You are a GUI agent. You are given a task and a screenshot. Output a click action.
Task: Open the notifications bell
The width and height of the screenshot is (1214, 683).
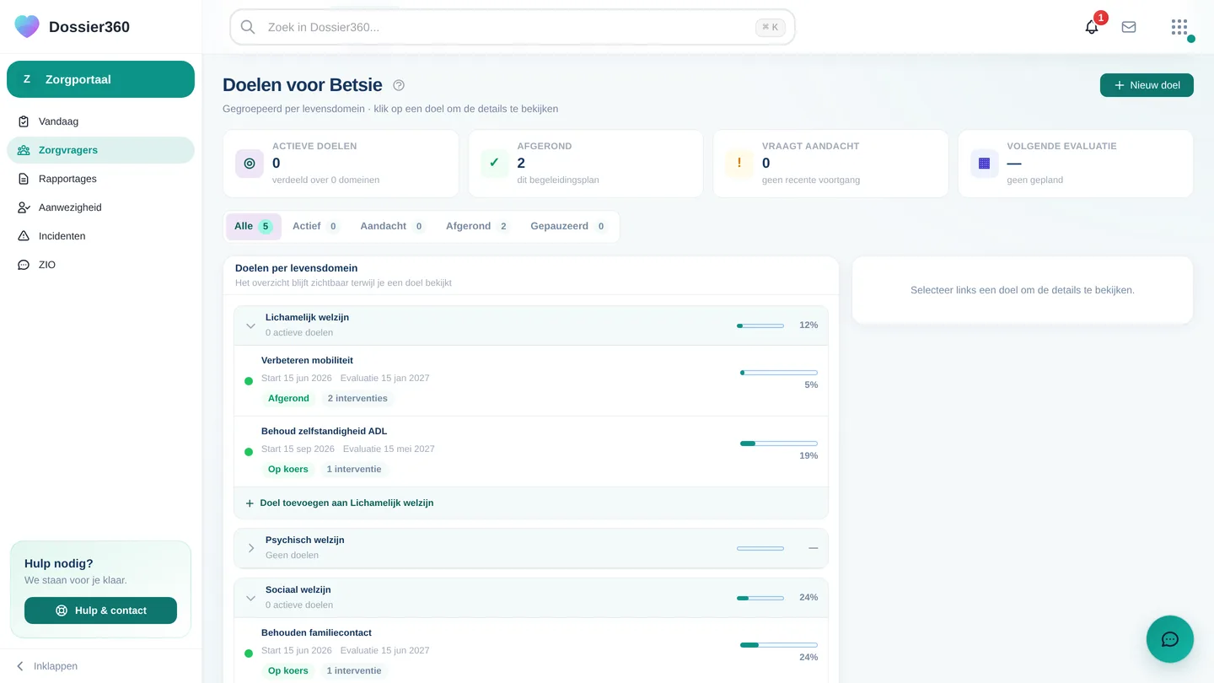1092,27
